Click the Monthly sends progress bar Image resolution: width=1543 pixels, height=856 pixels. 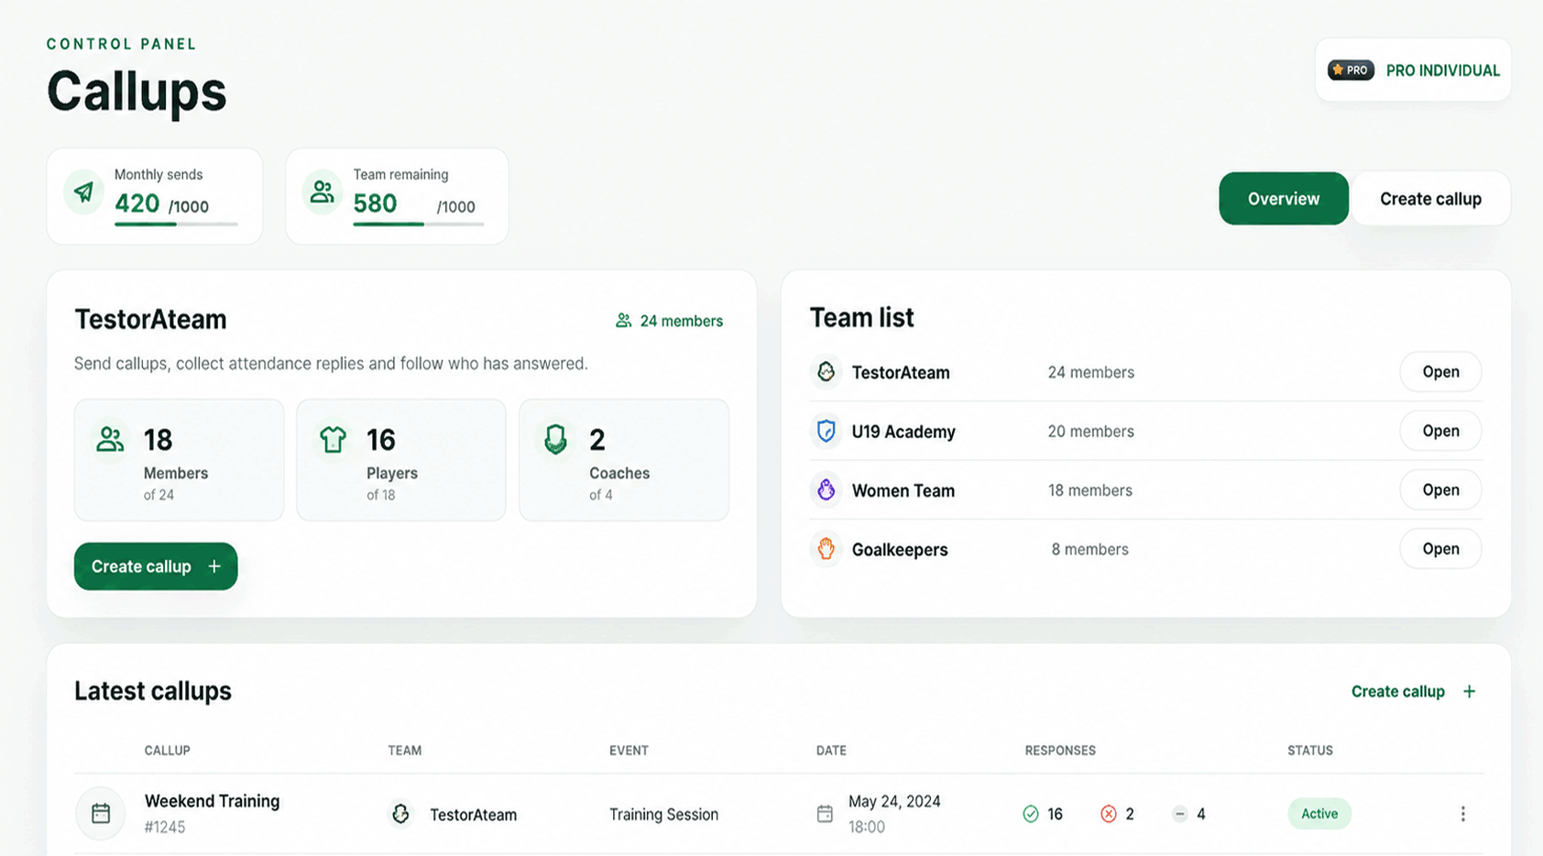(176, 224)
